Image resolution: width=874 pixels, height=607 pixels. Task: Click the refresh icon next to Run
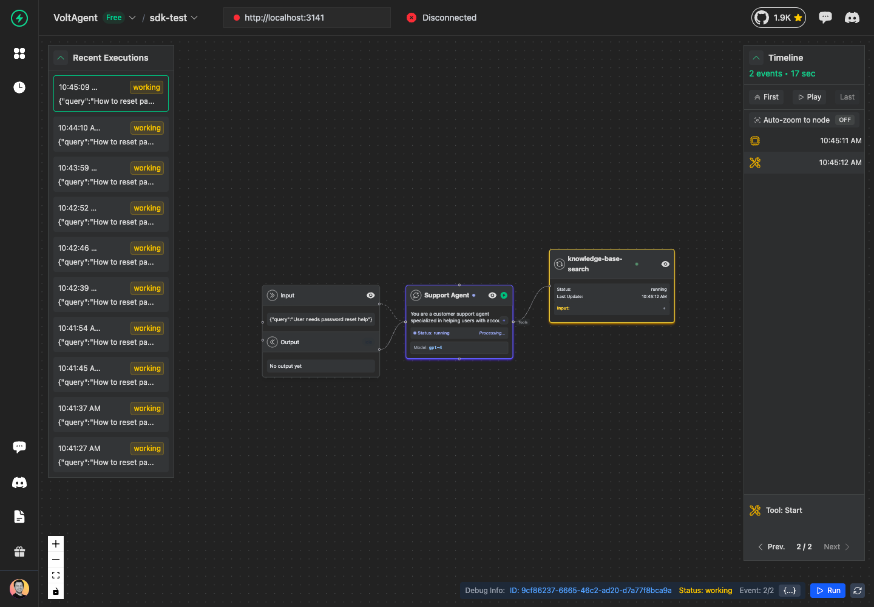click(x=858, y=591)
